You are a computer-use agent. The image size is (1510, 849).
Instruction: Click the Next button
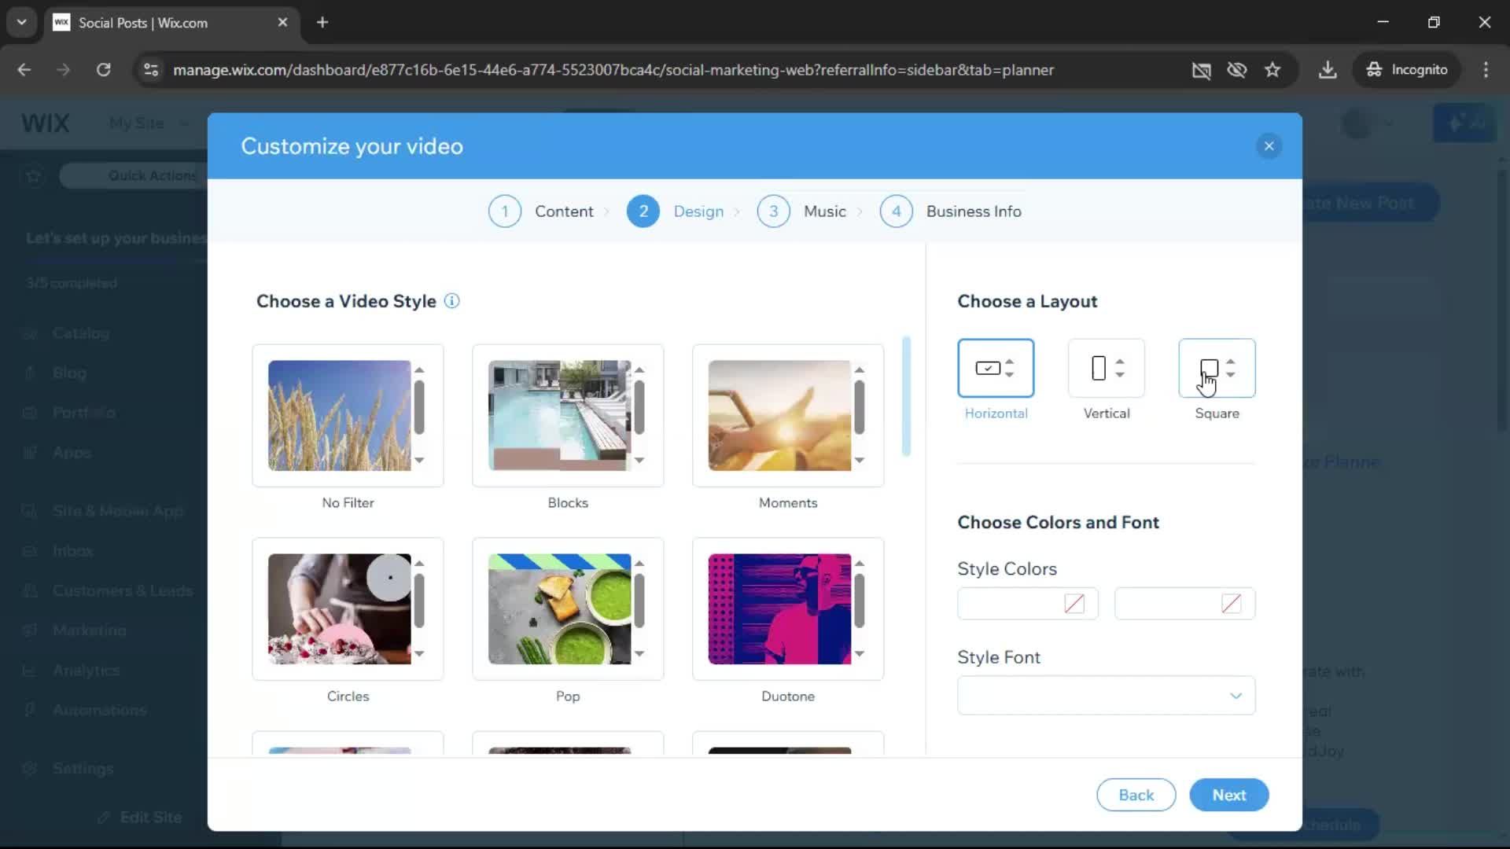[x=1228, y=795]
